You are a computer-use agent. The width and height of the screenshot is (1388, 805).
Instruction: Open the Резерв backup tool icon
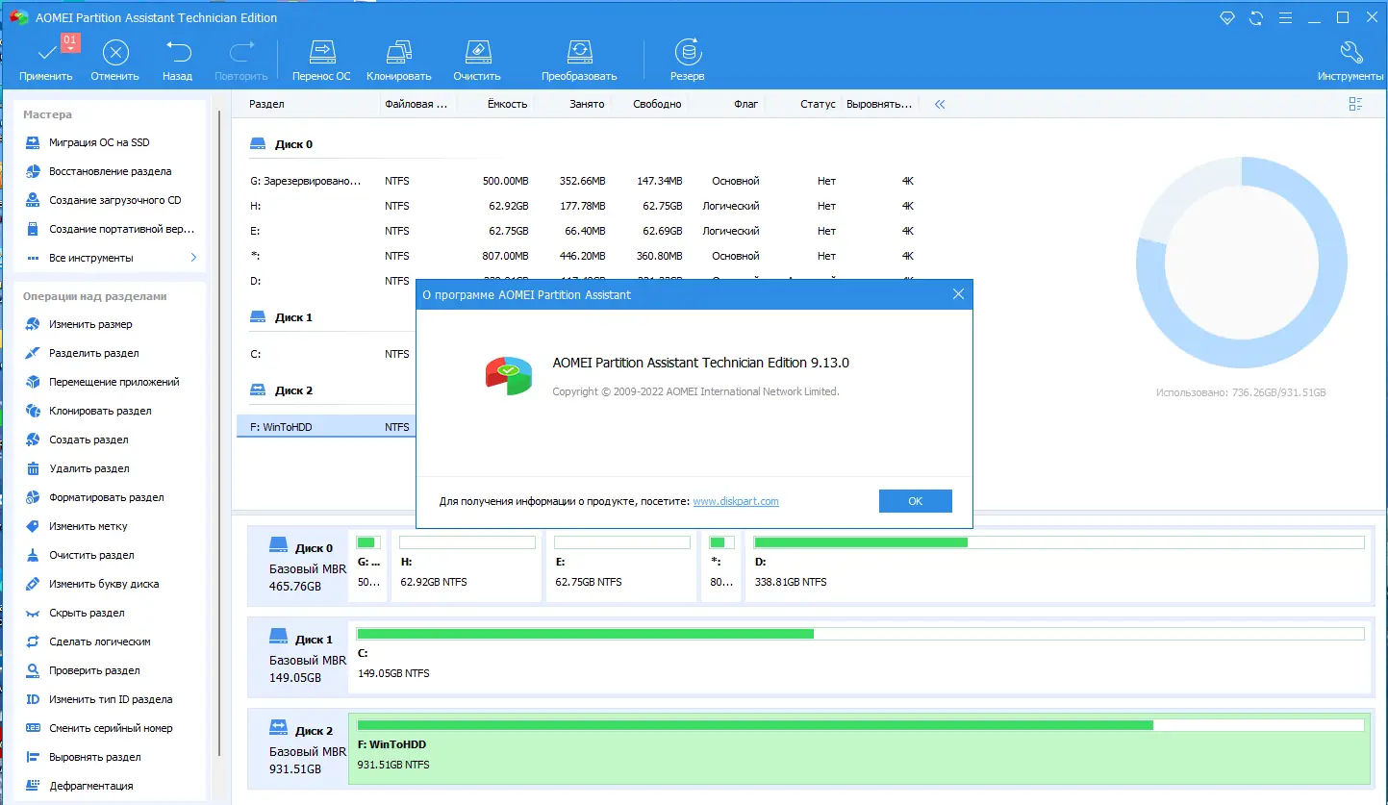tap(687, 58)
